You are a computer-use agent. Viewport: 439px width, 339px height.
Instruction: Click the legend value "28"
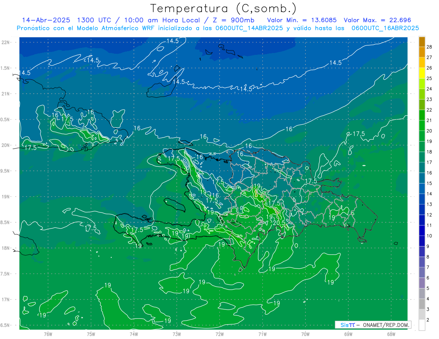(x=429, y=47)
